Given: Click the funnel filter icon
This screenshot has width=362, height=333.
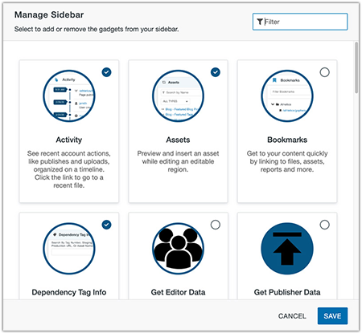Looking at the screenshot, I should pos(260,22).
